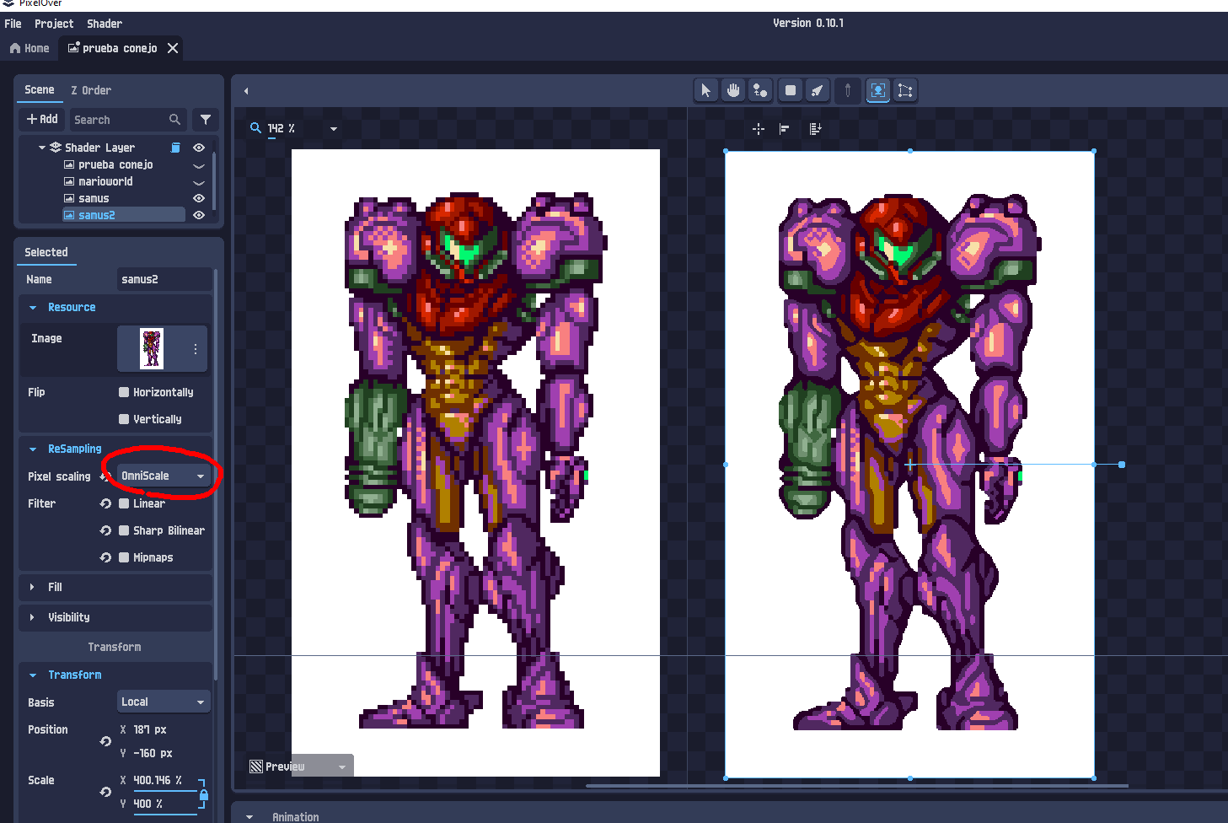Reset the Linear filter with its revert icon
Viewport: 1228px width, 823px height.
[x=105, y=503]
